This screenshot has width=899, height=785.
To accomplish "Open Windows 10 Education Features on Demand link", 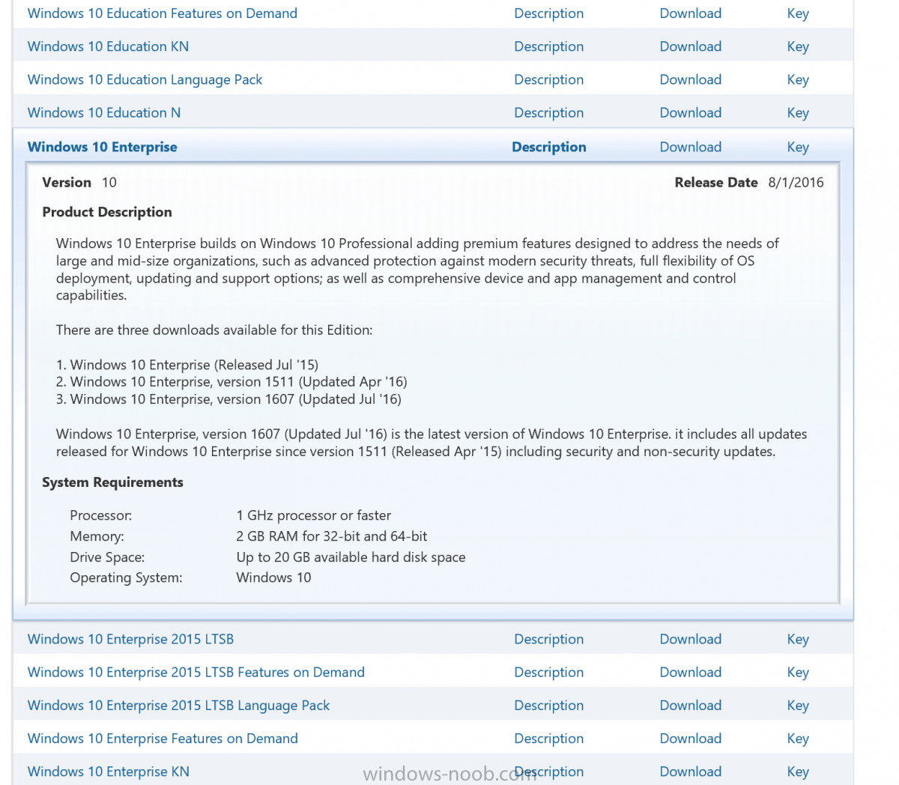I will pos(163,13).
